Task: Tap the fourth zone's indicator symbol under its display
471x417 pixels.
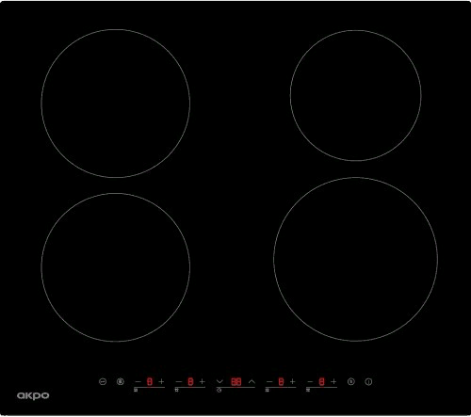Action: tap(308, 390)
